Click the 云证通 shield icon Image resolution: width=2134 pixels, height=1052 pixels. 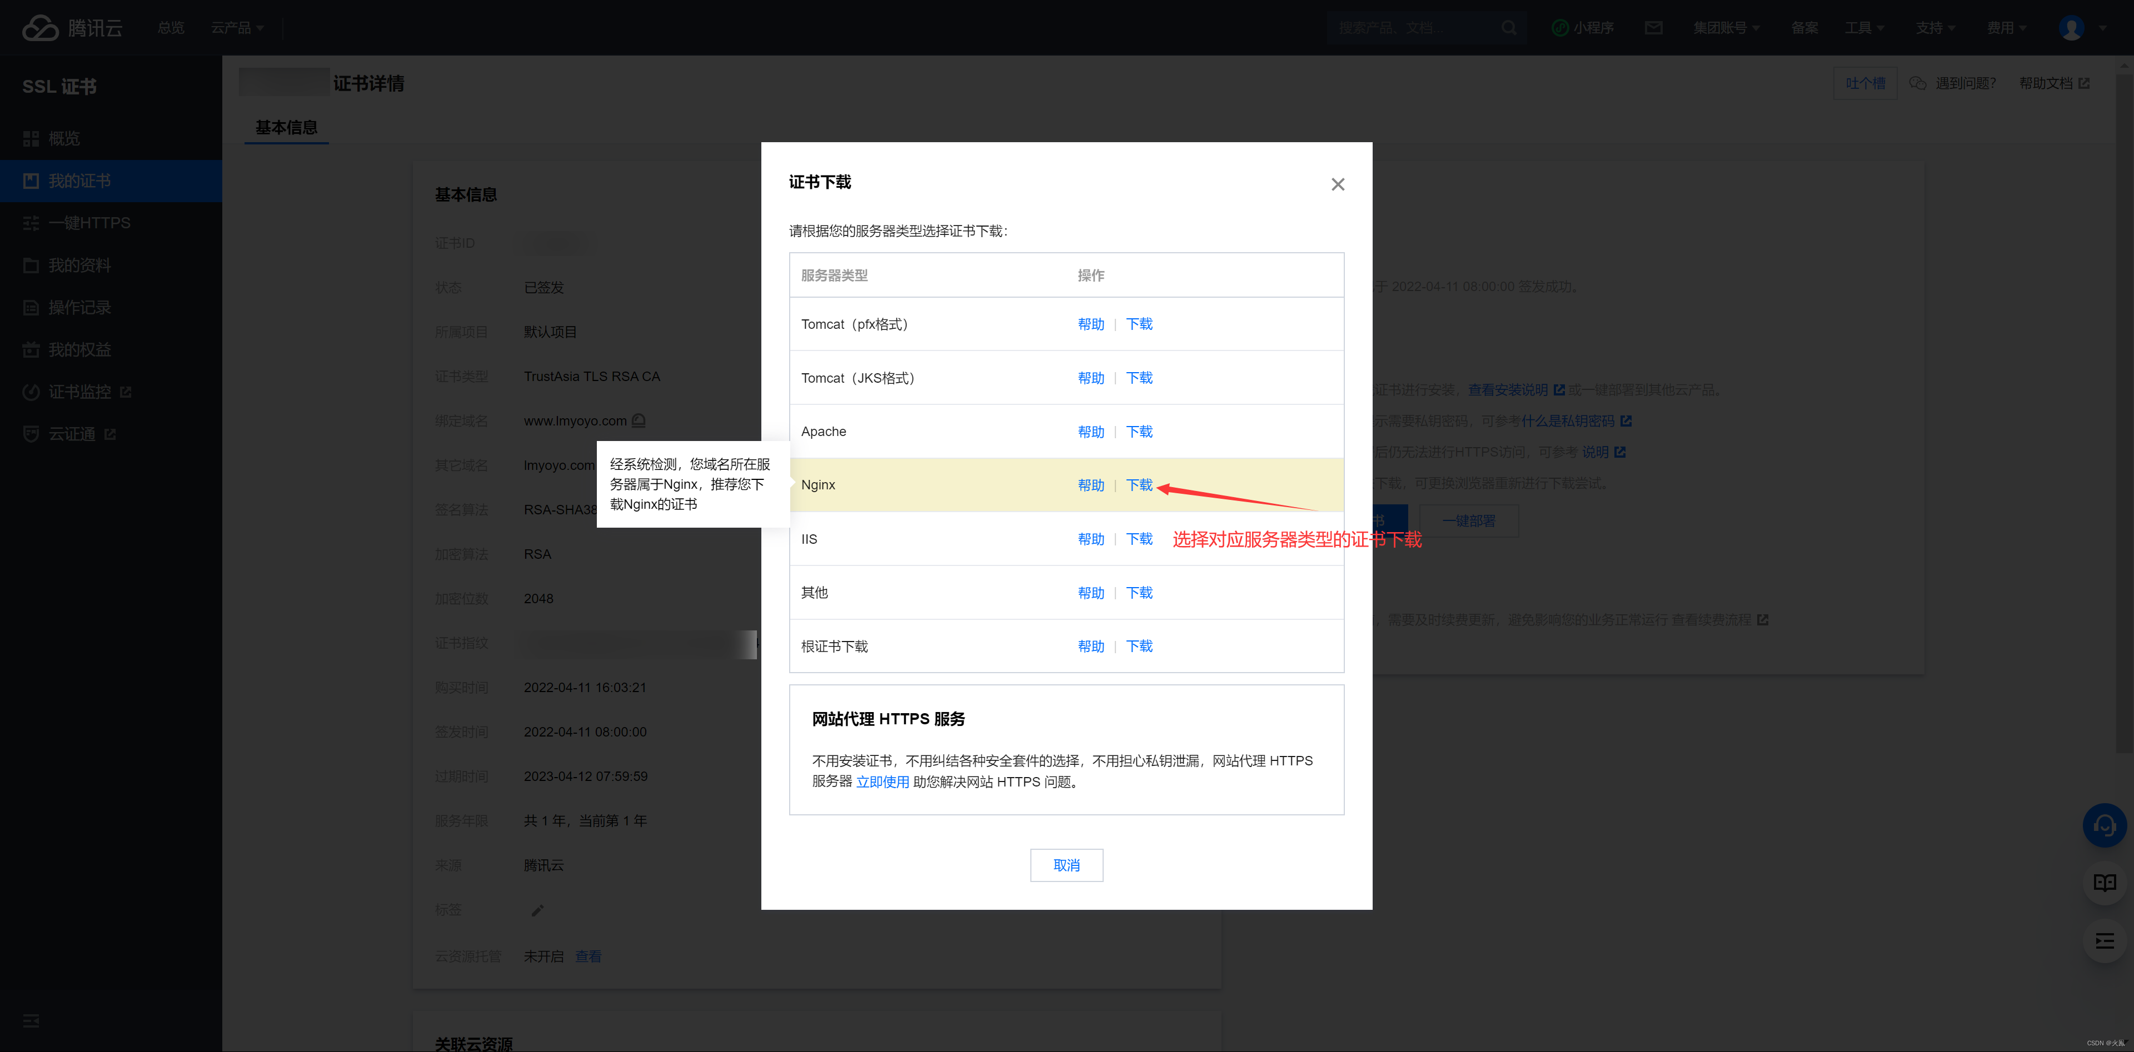pos(31,434)
